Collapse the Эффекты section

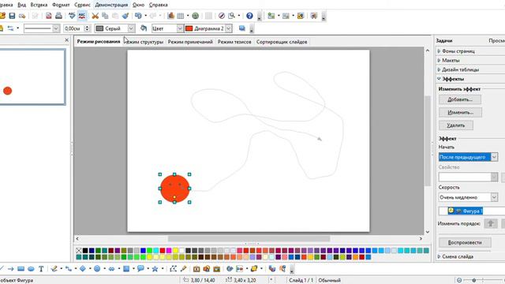click(451, 79)
